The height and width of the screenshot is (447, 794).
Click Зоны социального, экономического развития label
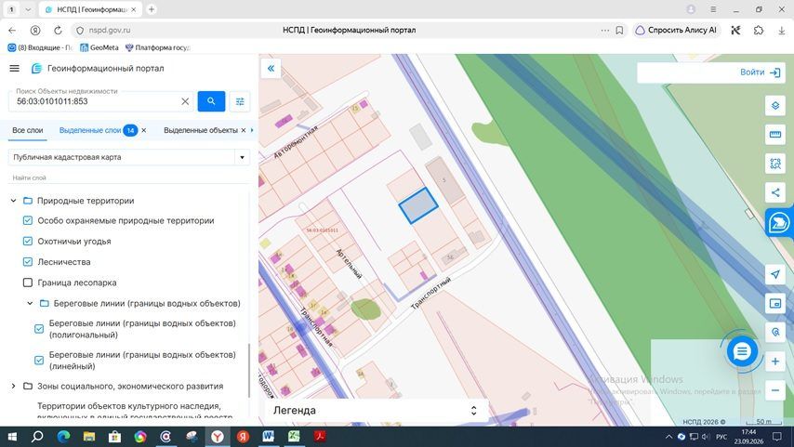pos(130,387)
